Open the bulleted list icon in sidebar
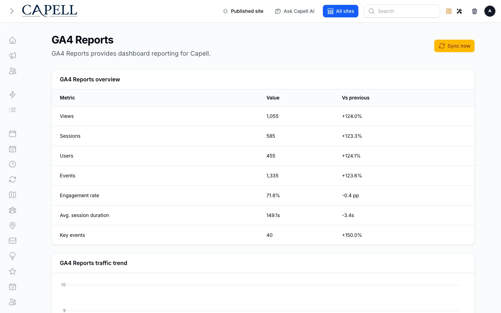 (13, 110)
